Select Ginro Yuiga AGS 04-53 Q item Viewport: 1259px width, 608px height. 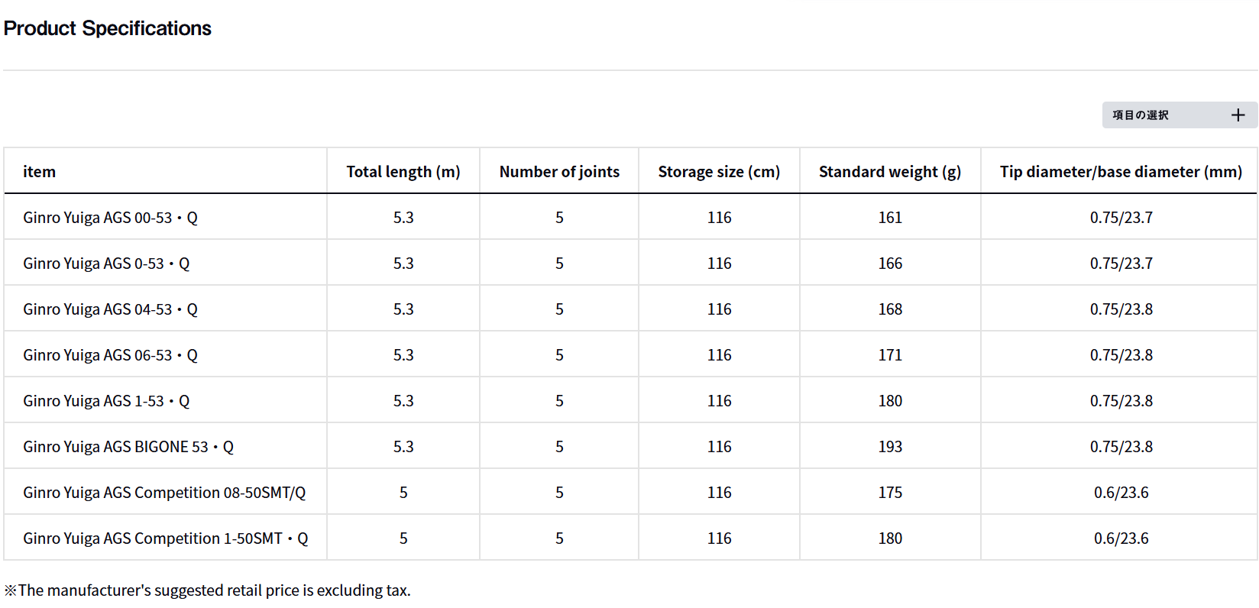110,309
